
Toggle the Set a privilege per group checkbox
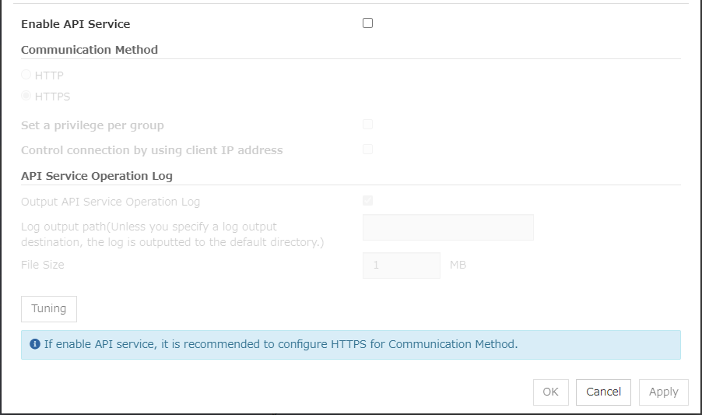(x=368, y=125)
